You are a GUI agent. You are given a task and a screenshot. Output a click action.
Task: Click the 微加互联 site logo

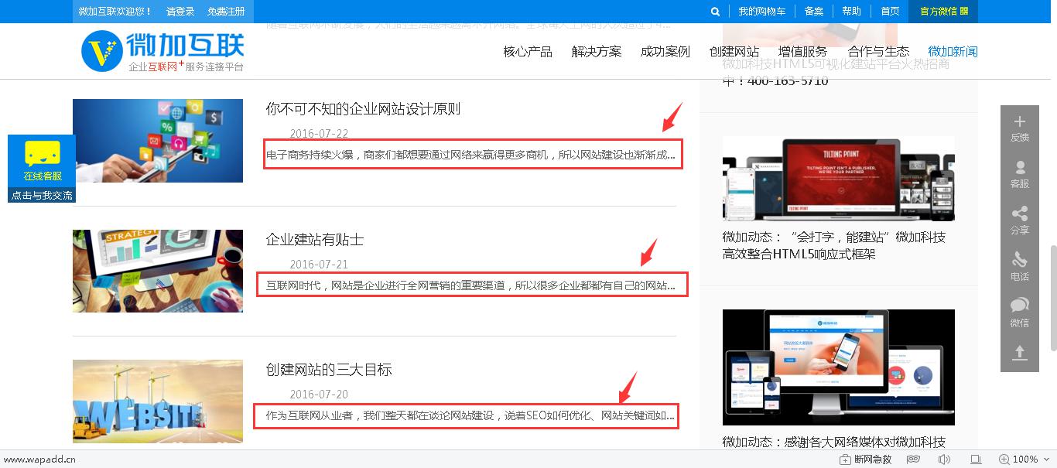(x=162, y=51)
